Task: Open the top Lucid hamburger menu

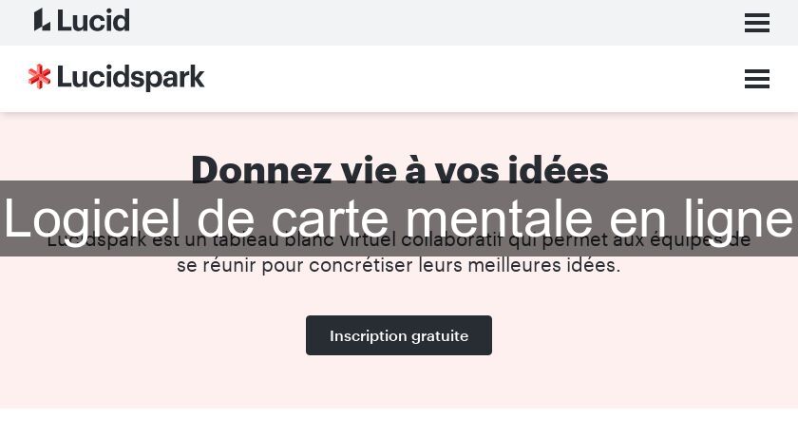Action: (x=756, y=23)
